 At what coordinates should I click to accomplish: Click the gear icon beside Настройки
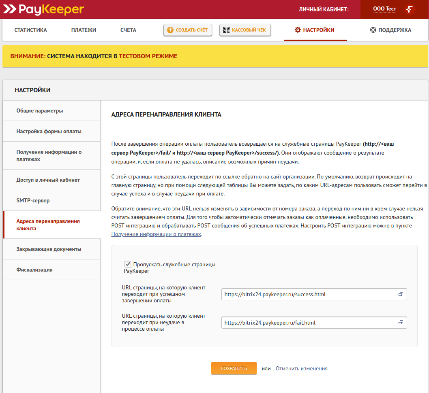click(x=298, y=30)
